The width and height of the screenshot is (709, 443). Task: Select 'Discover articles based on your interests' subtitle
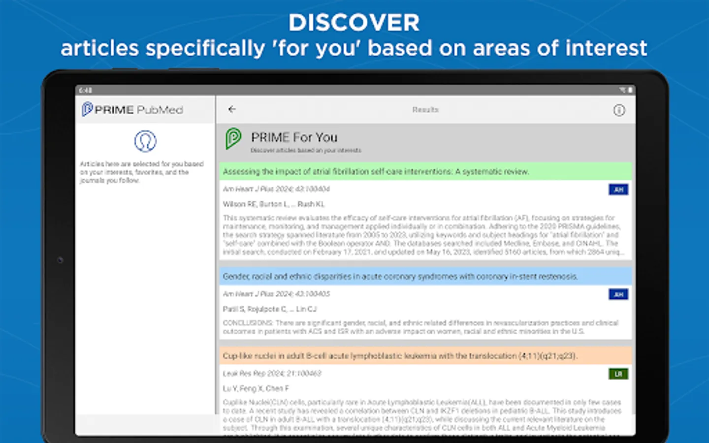click(x=306, y=151)
